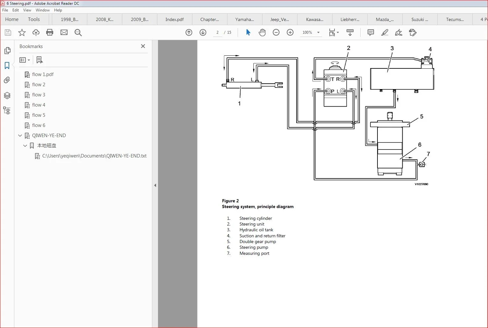Click the add comment sticky note icon

(371, 32)
